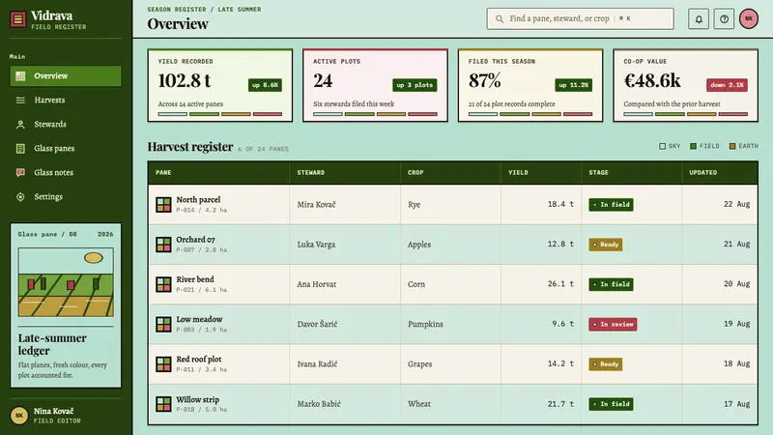Image resolution: width=773 pixels, height=435 pixels.
Task: Open the Stewards menu item
Action: click(x=66, y=125)
